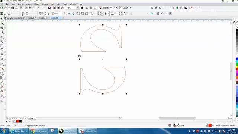Viewport: 238px width, 134px height.
Task: Select the Color Eyedropper tool
Action: (2, 83)
